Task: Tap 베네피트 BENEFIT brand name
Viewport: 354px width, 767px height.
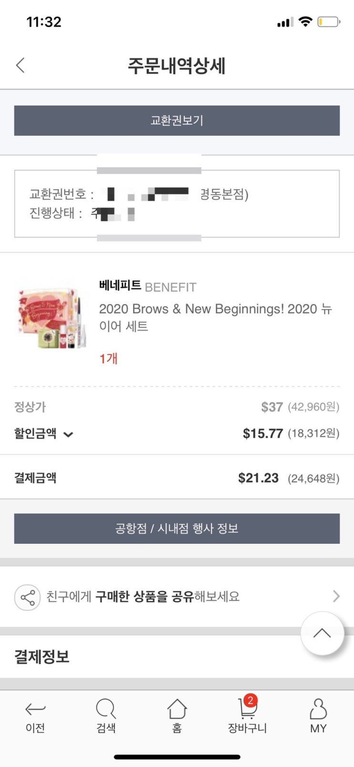Action: tap(147, 287)
